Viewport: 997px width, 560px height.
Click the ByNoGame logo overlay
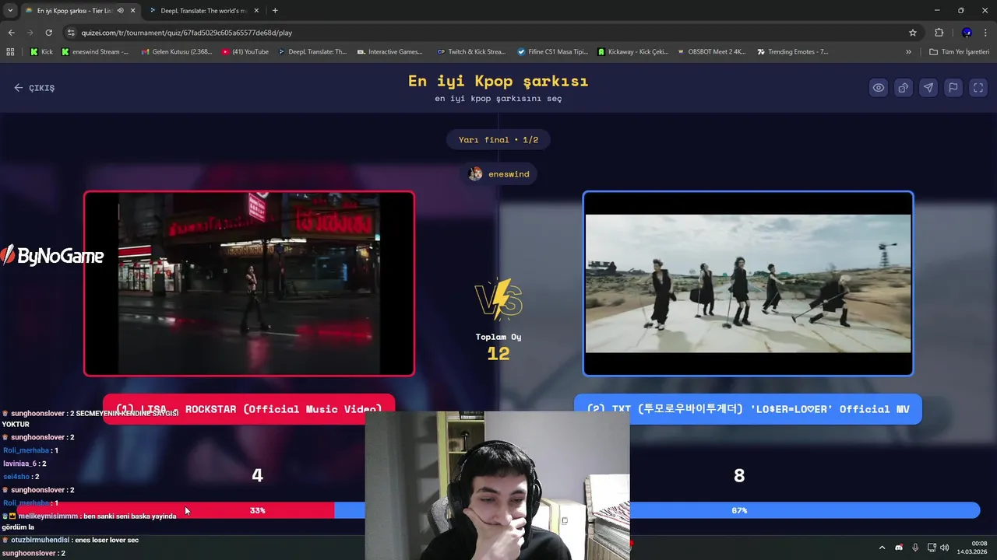52,256
